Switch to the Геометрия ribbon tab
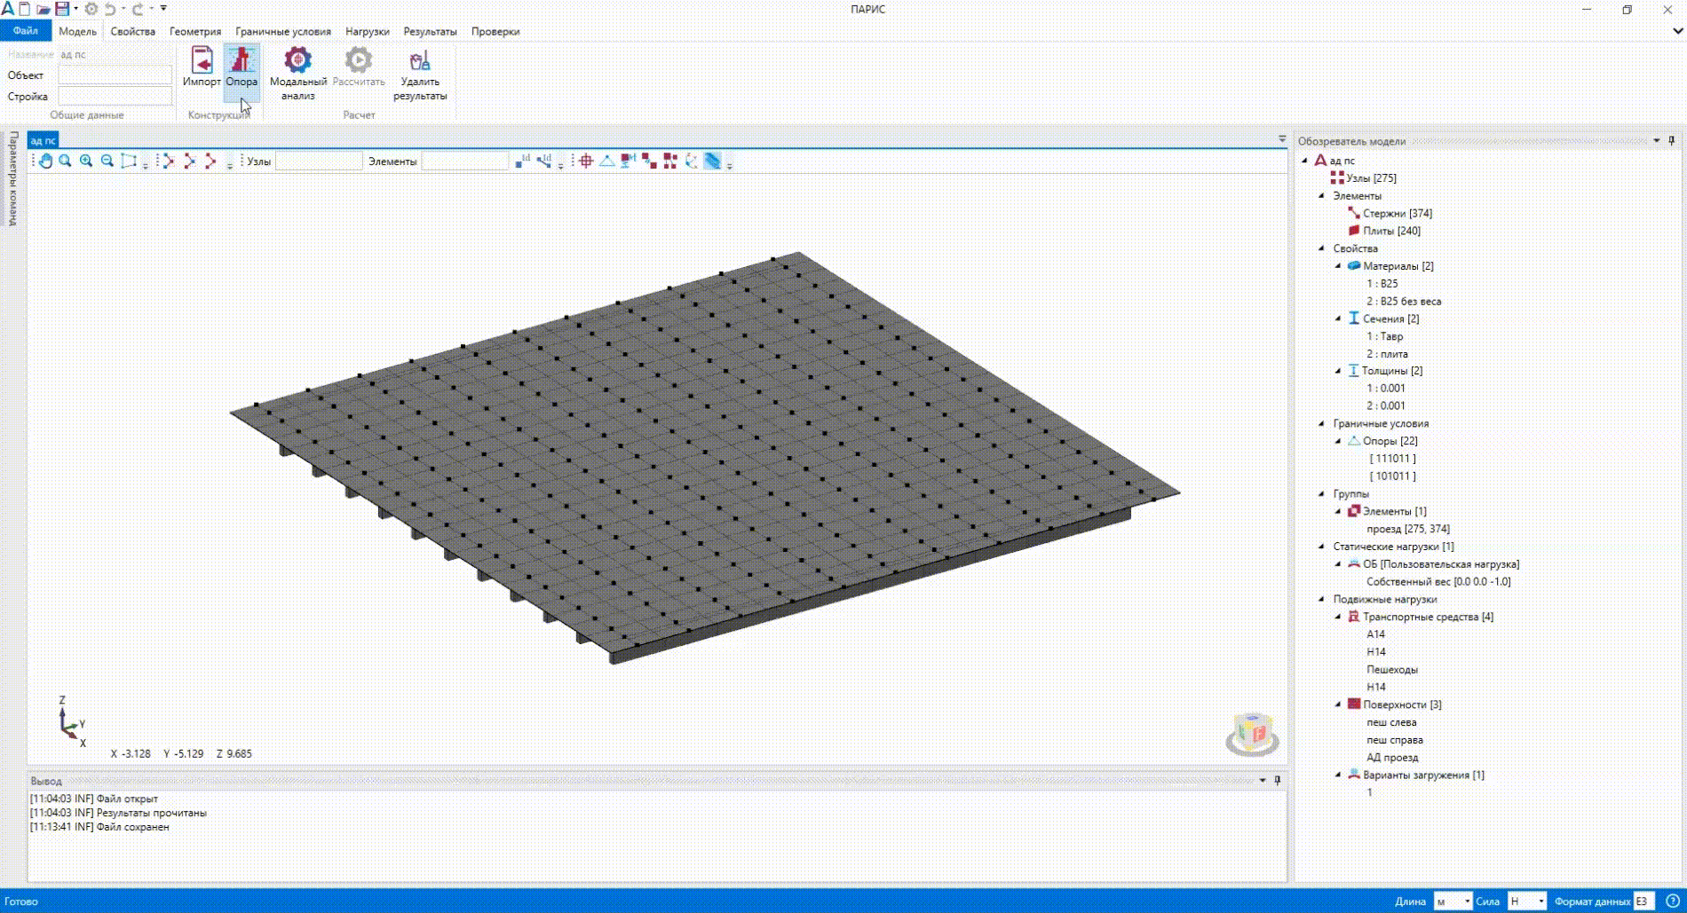Screen dimensions: 1687x913 click(195, 31)
